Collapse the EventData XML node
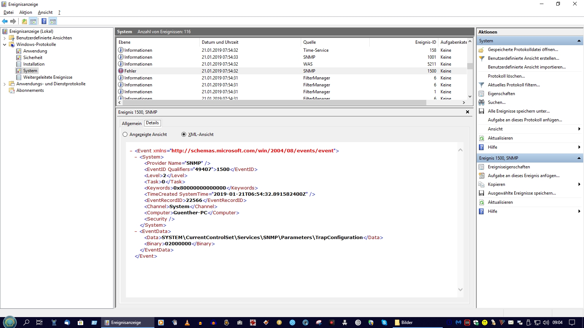This screenshot has height=328, width=584. 136,231
